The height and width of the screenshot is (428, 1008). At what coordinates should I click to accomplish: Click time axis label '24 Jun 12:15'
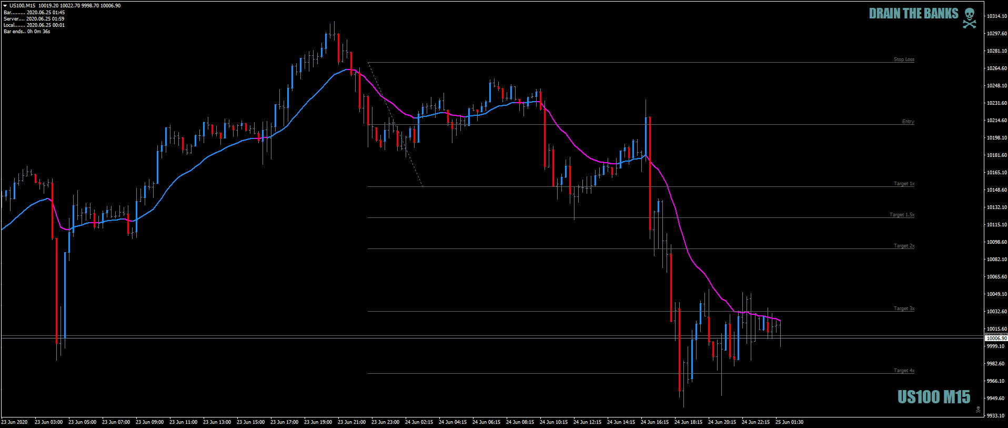click(587, 422)
